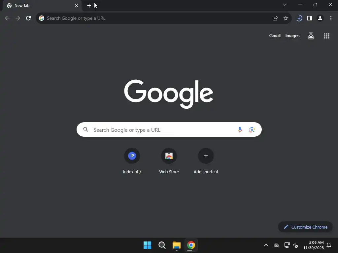The image size is (338, 253).
Task: Open Chrome three-dot menu
Action: pos(331,18)
